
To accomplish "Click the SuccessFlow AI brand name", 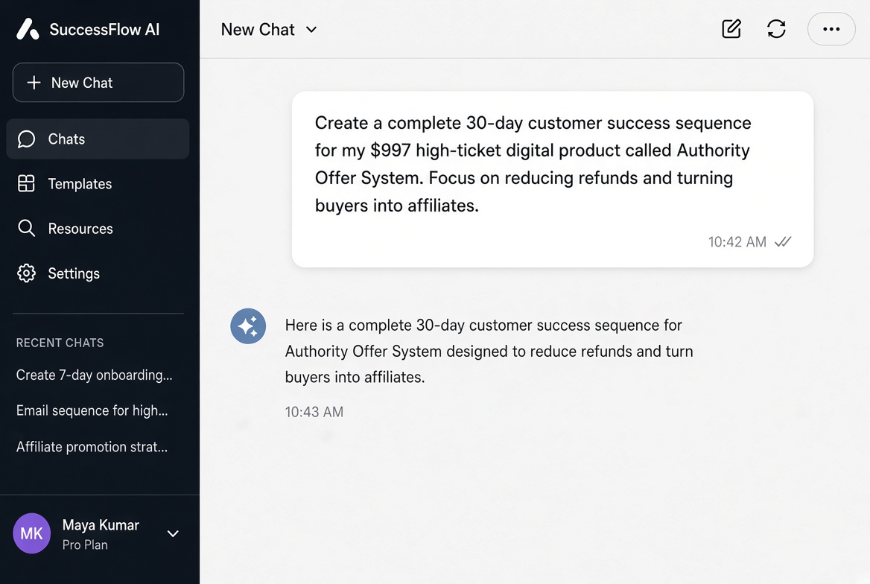I will coord(104,29).
